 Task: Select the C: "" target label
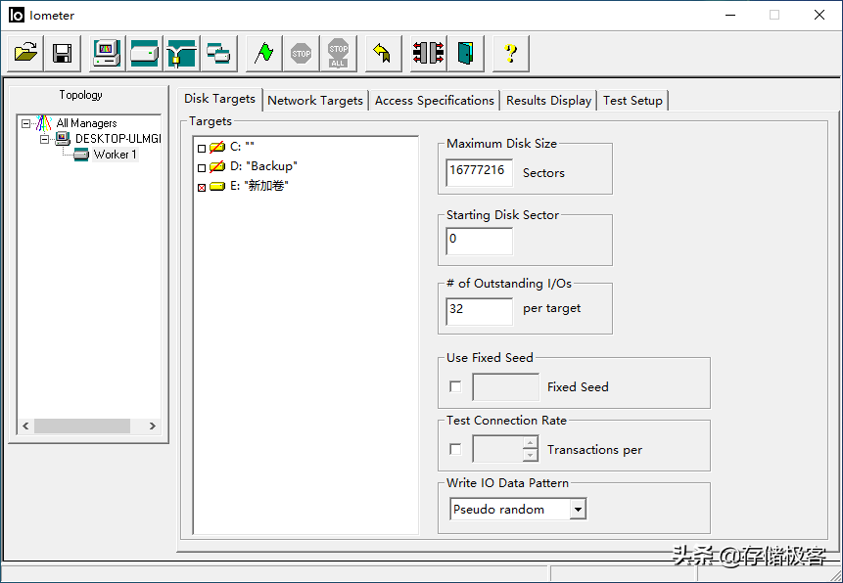pos(242,147)
